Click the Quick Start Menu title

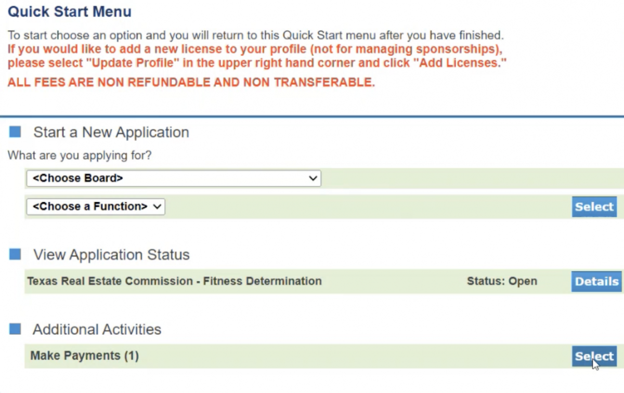(70, 11)
